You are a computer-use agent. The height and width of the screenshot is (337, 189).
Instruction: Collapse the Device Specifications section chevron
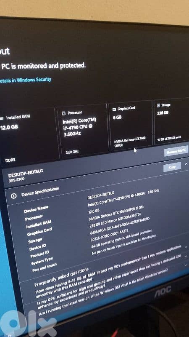186,164
